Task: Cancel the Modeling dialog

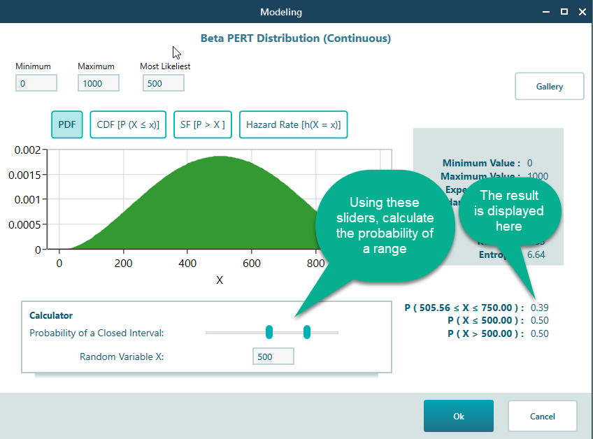Action: [542, 416]
